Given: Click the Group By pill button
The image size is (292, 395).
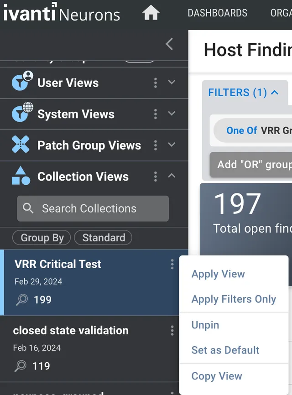Looking at the screenshot, I should pos(42,238).
